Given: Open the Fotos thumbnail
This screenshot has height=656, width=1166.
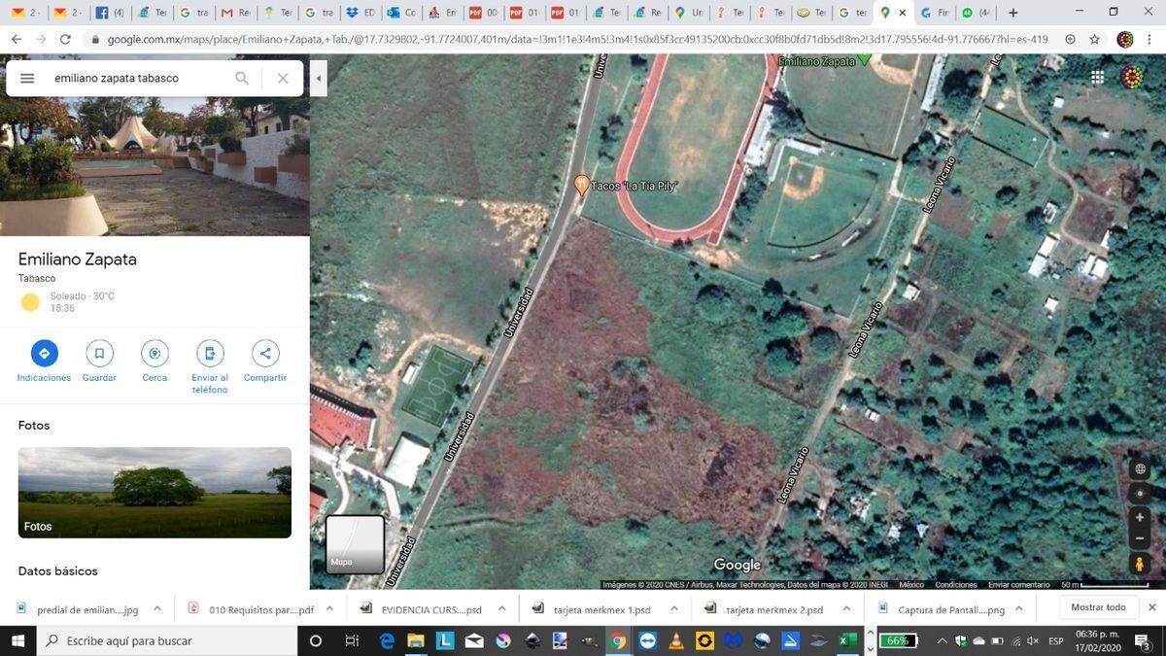Looking at the screenshot, I should pos(154,493).
